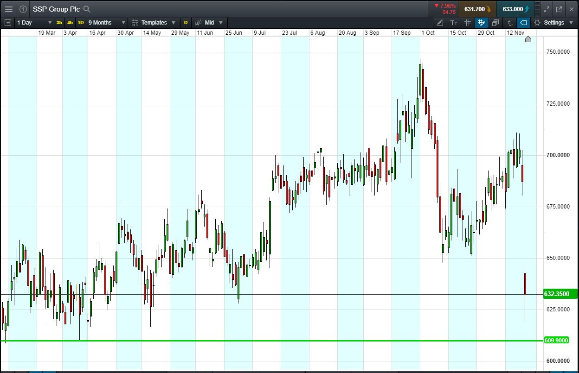This screenshot has width=579, height=373.
Task: Toggle the price label tag display
Action: coord(523,23)
